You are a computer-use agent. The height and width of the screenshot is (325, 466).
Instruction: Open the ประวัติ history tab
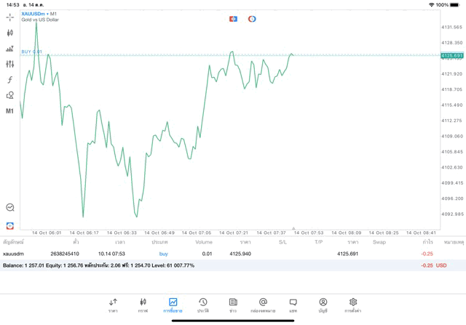[203, 305]
